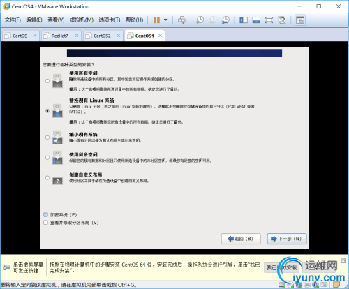Click the display device status bar icon
Screen dimensions: 349x289
pyautogui.click(x=324, y=285)
